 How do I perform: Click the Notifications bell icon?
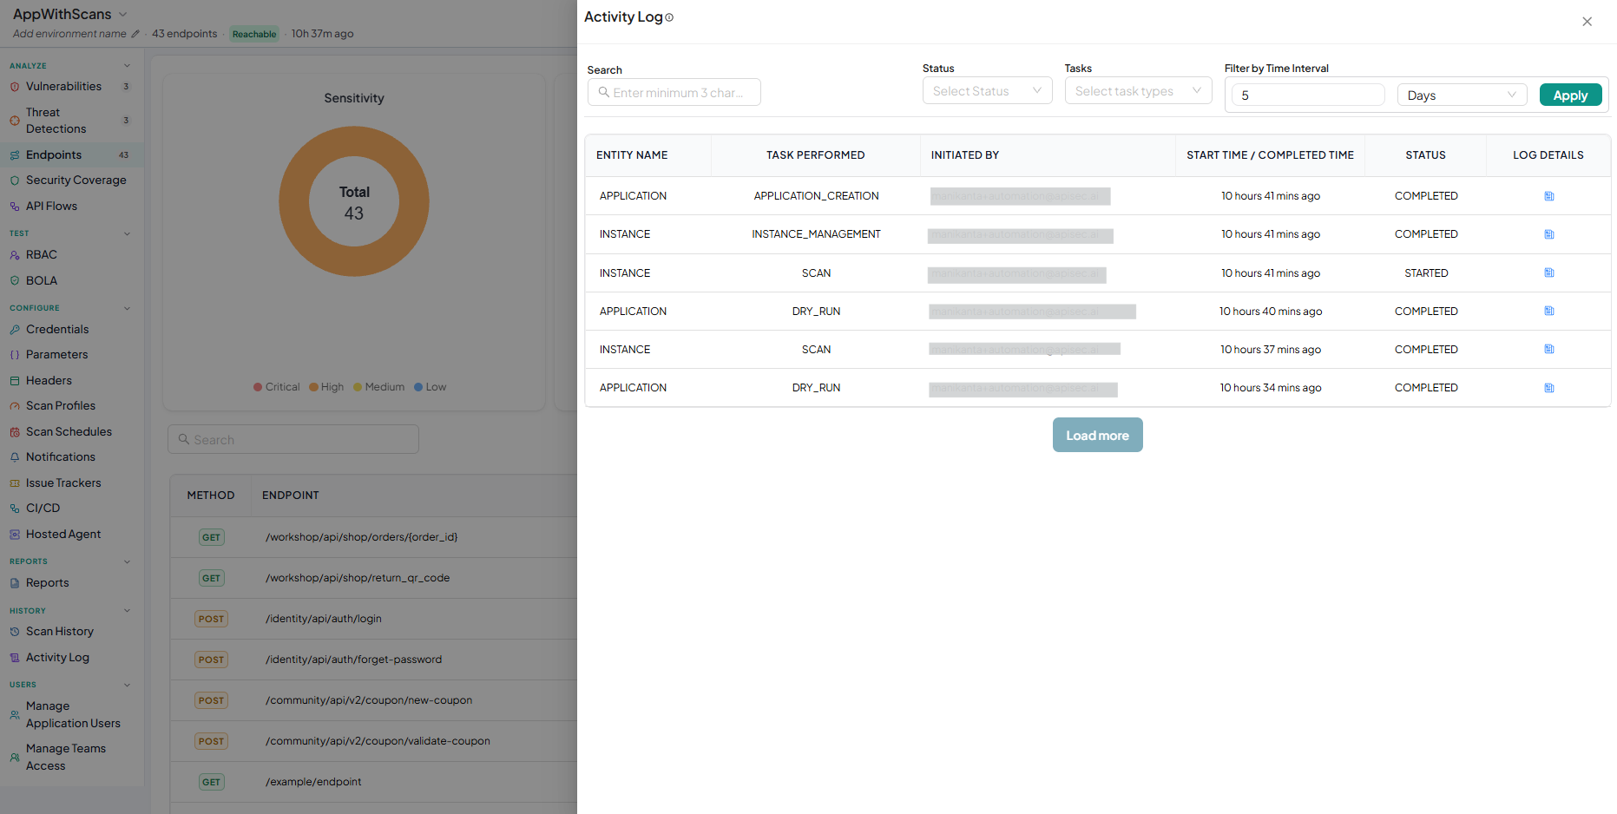(x=15, y=457)
